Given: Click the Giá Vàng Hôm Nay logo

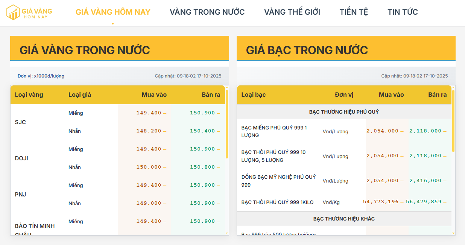Looking at the screenshot, I should coord(29,12).
